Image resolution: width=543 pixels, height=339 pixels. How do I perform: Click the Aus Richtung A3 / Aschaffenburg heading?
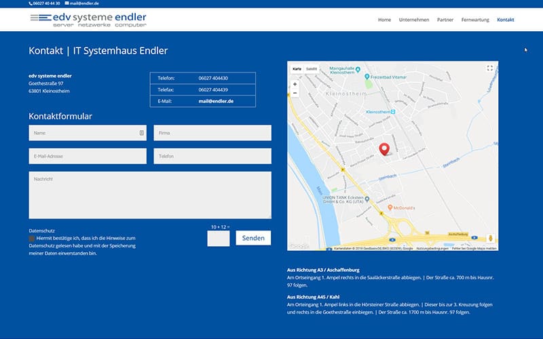click(323, 270)
